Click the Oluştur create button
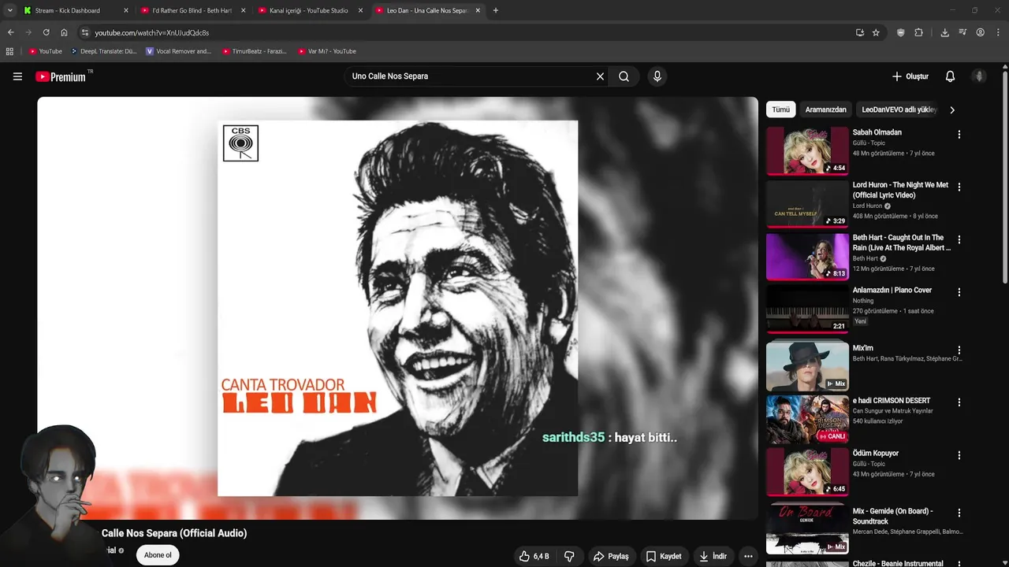 coord(910,76)
